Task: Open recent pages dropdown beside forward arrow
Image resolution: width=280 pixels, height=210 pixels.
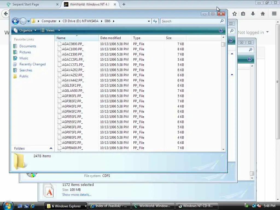Action: click(28, 21)
